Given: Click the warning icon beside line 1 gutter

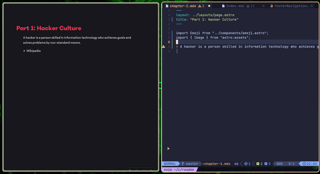Looking at the screenshot, I should point(163,47).
